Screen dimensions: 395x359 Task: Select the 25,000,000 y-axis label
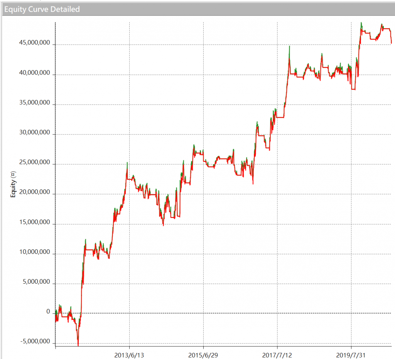(34, 163)
